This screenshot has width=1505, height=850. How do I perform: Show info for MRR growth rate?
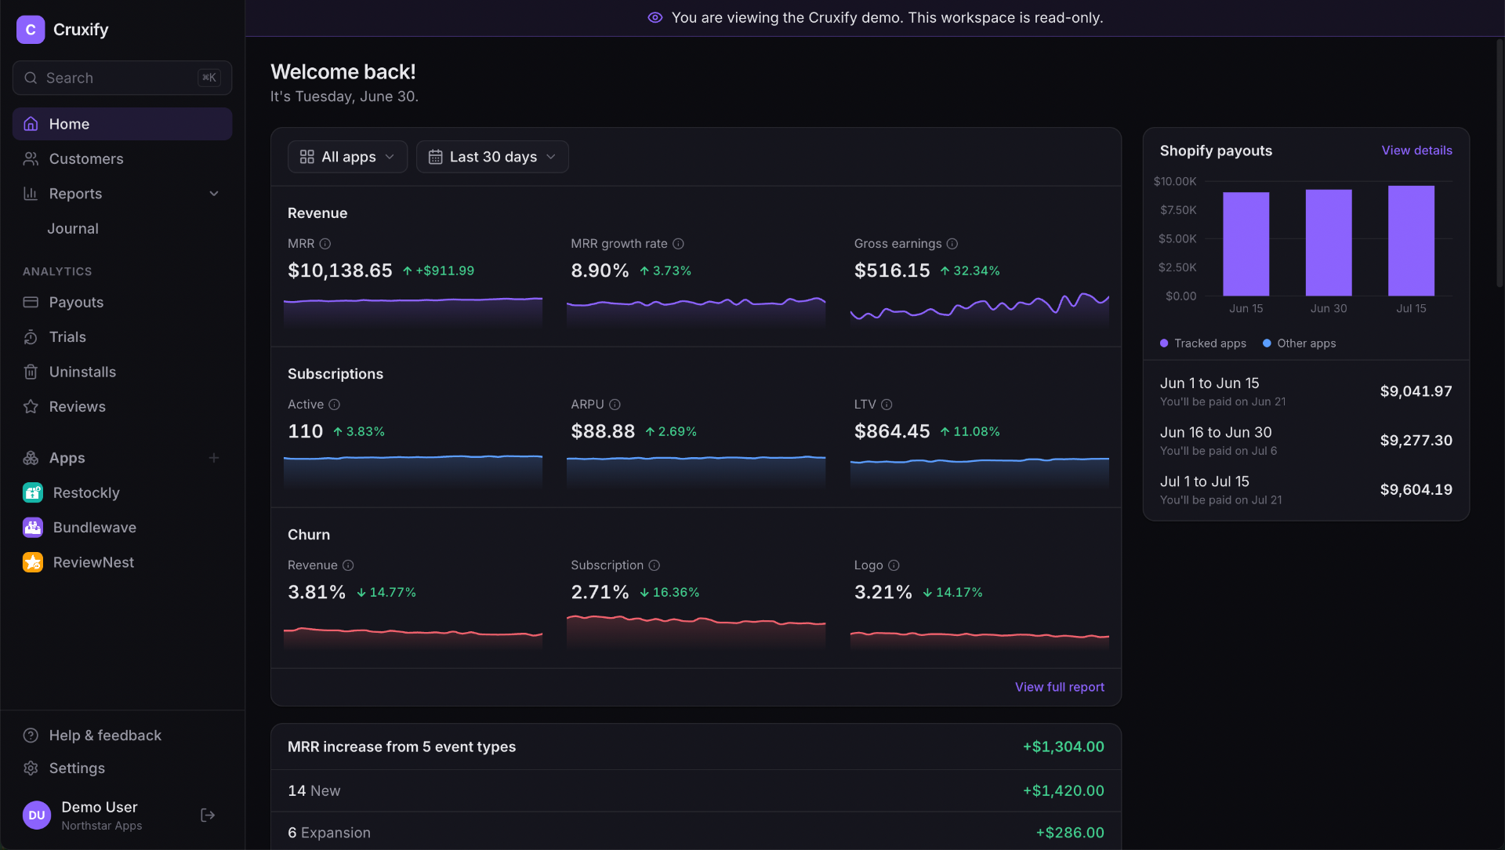[x=679, y=244]
